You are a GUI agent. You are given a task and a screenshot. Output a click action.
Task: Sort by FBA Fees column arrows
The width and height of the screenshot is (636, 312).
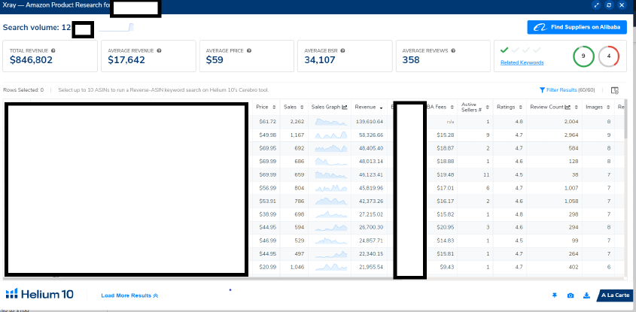pyautogui.click(x=451, y=108)
